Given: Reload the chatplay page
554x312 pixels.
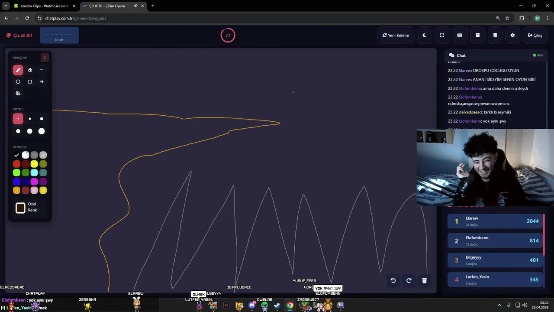Looking at the screenshot, I should (x=27, y=18).
